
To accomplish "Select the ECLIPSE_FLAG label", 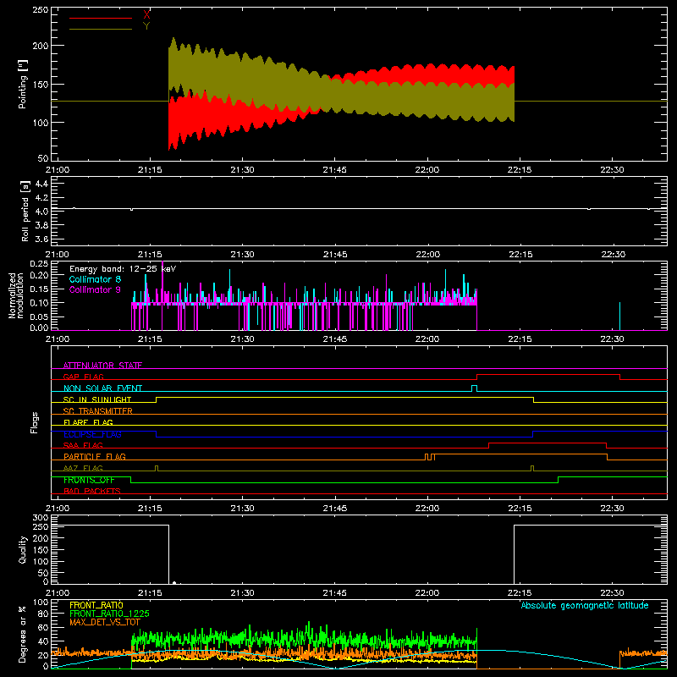I will click(92, 434).
